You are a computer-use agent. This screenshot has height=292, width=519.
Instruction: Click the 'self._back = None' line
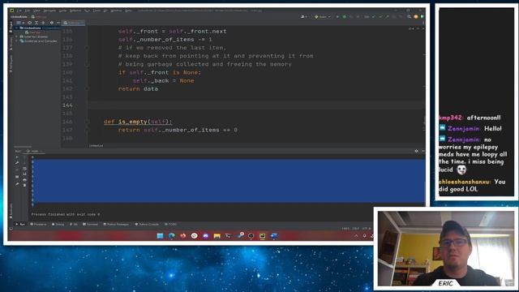click(163, 81)
